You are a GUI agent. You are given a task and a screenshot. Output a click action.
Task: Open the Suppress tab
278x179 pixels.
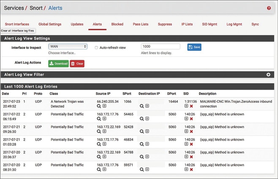(165, 24)
